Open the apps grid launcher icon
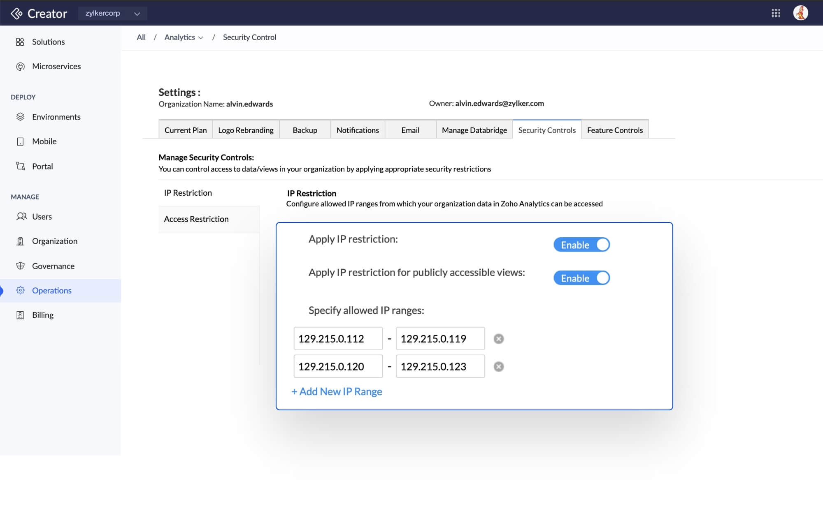 tap(776, 13)
